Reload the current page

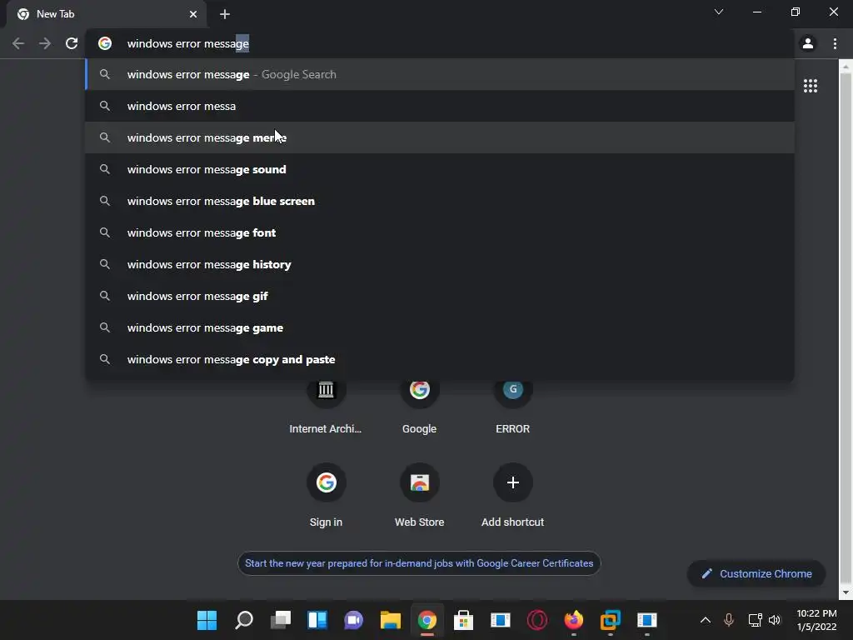[x=72, y=43]
